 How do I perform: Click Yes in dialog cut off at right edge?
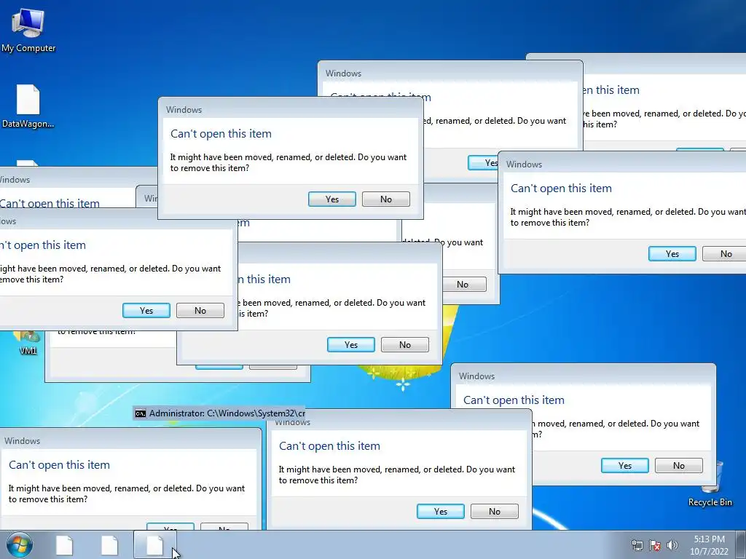click(x=672, y=253)
